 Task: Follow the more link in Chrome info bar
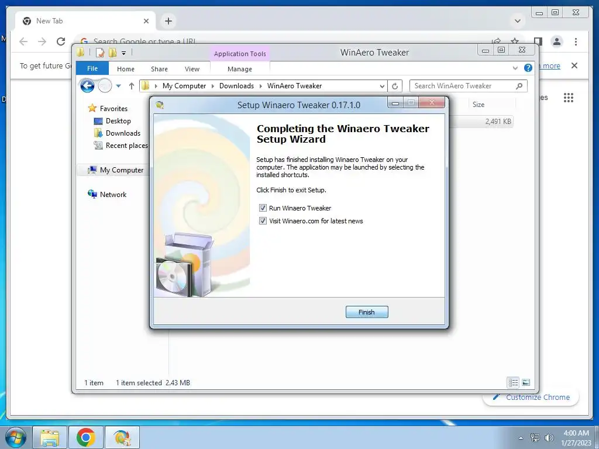click(551, 65)
